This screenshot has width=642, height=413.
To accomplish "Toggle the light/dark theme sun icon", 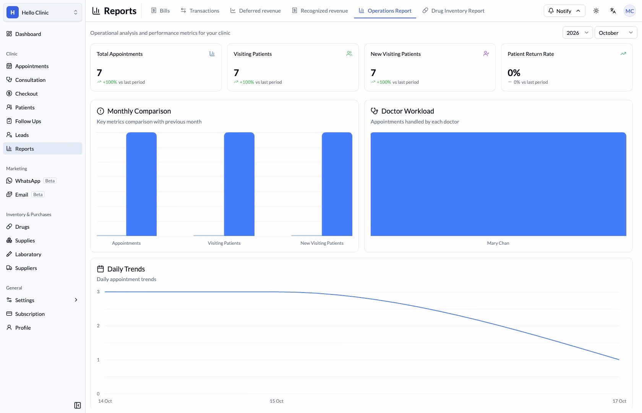I will click(x=596, y=11).
